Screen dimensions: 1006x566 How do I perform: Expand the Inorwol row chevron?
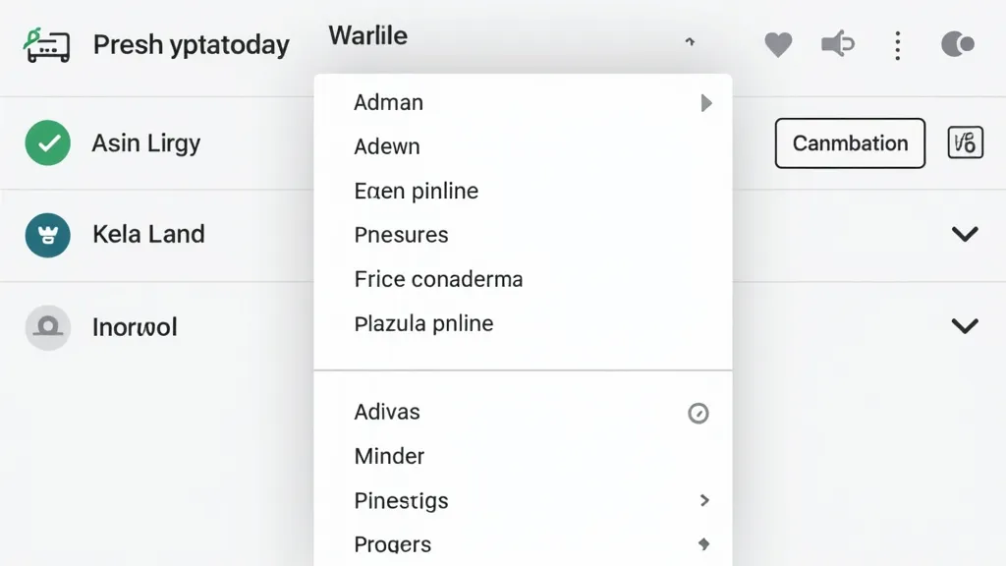(965, 326)
